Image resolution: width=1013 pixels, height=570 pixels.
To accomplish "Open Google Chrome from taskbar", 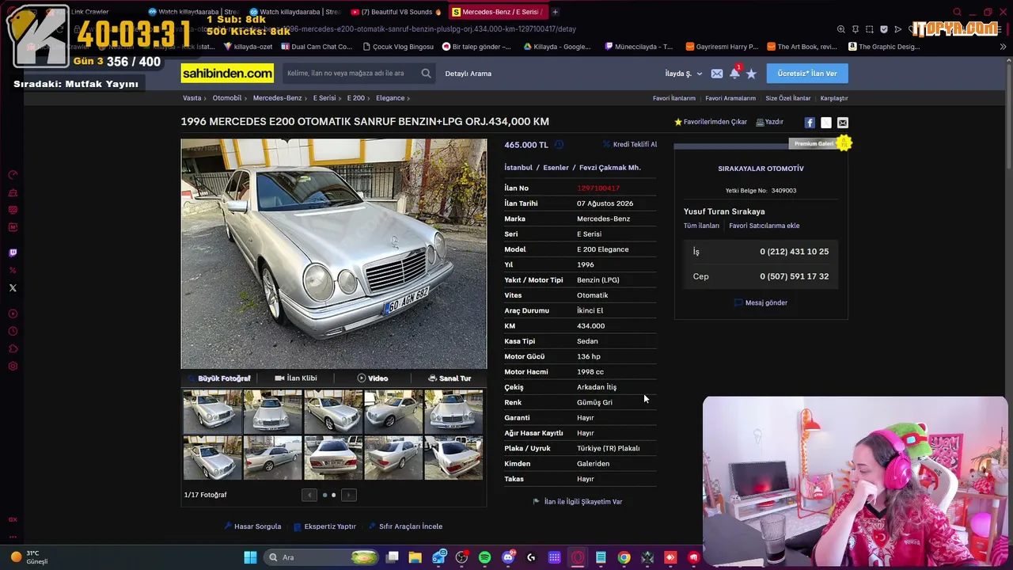I will point(624,557).
